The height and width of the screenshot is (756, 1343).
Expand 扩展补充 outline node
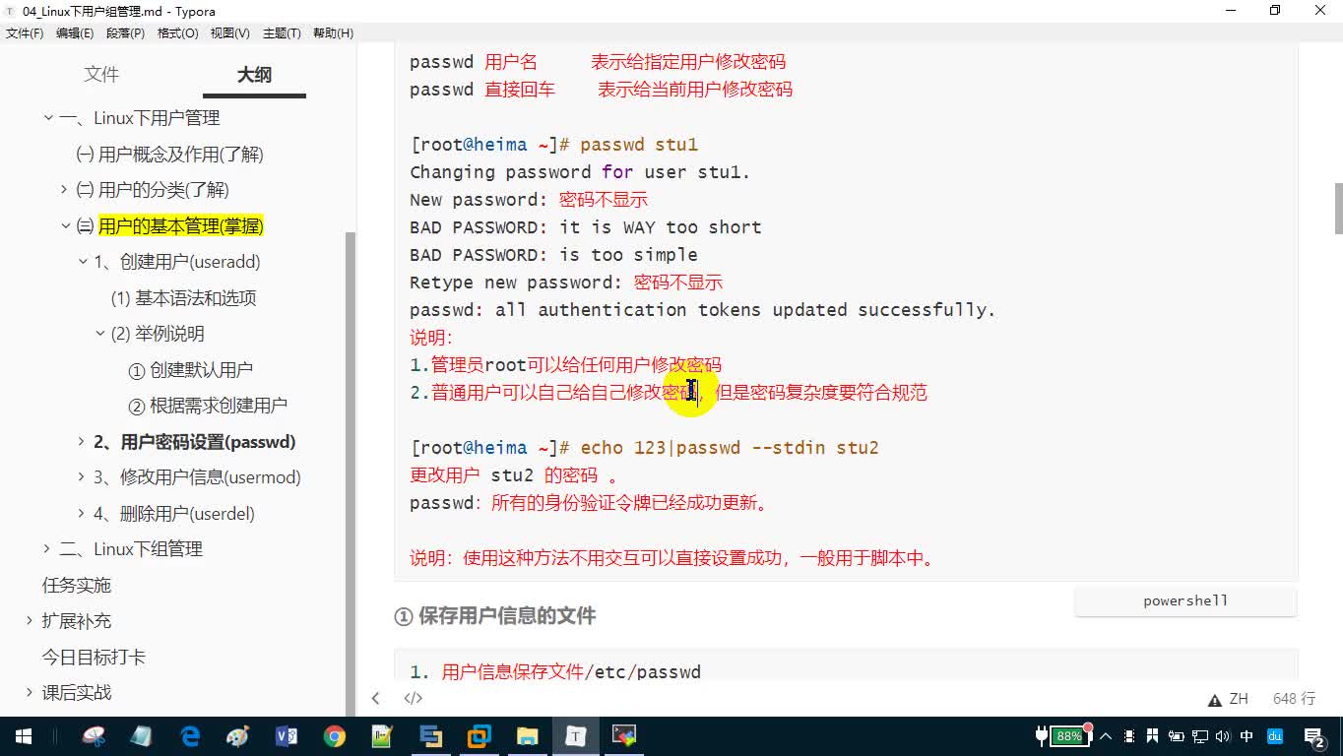pos(30,621)
